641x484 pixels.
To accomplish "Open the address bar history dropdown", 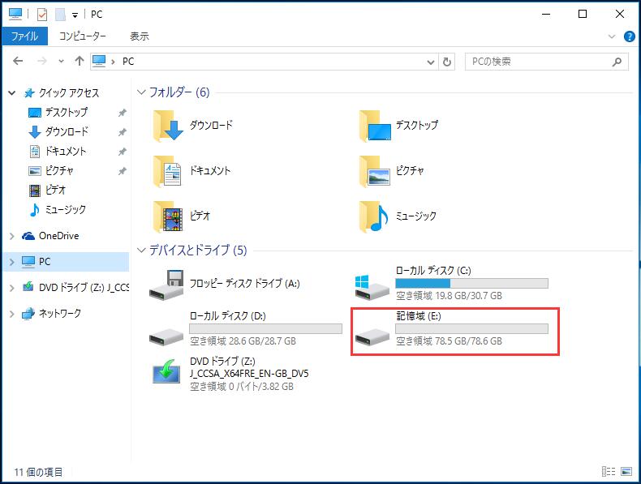I will 430,62.
